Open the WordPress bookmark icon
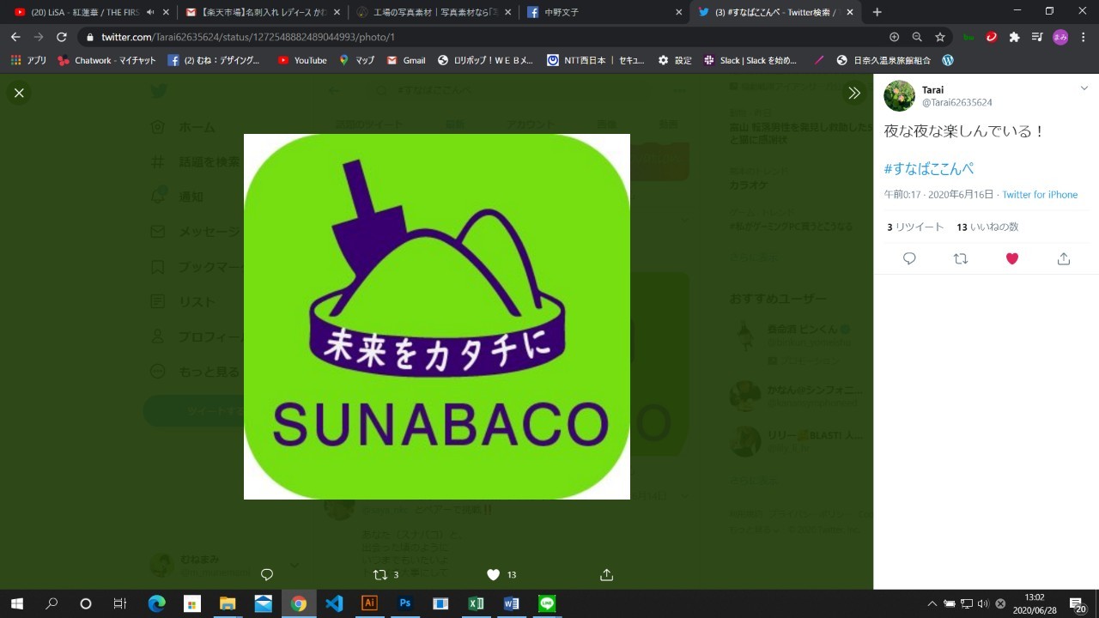This screenshot has width=1099, height=618. (948, 60)
